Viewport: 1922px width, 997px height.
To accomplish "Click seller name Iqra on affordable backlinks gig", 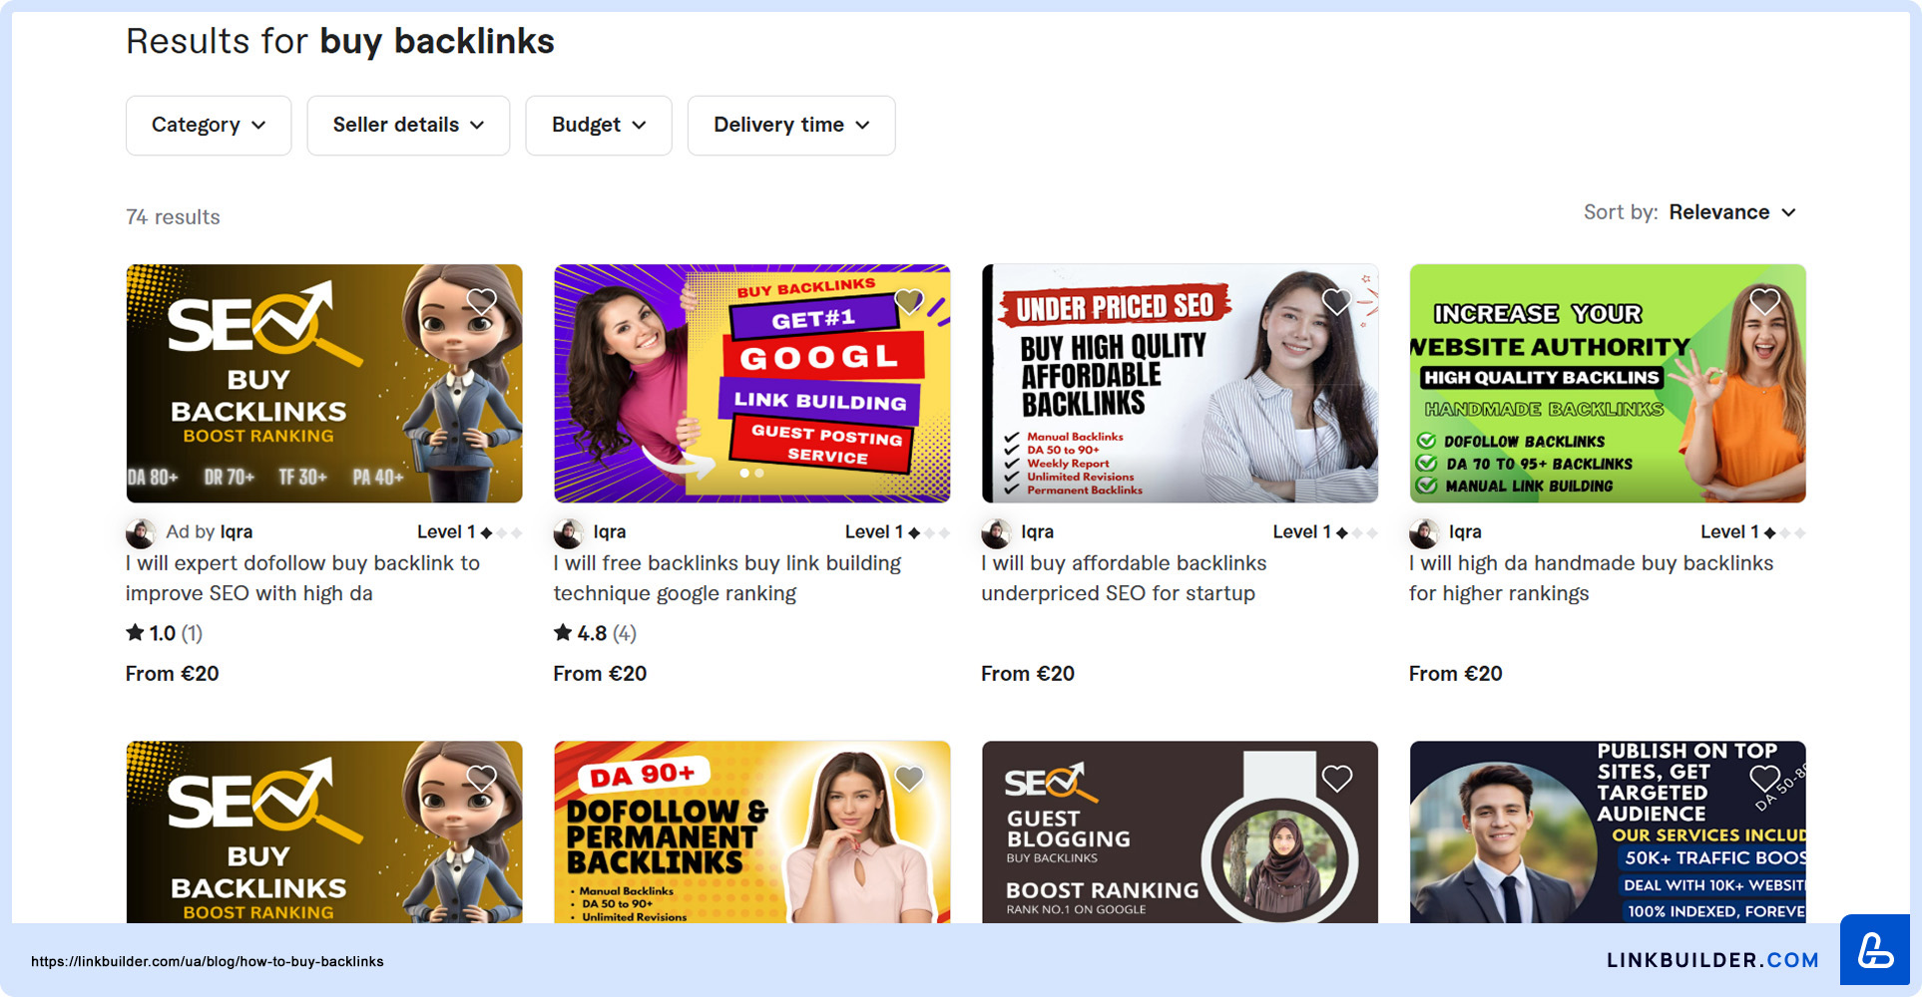I will (1038, 532).
